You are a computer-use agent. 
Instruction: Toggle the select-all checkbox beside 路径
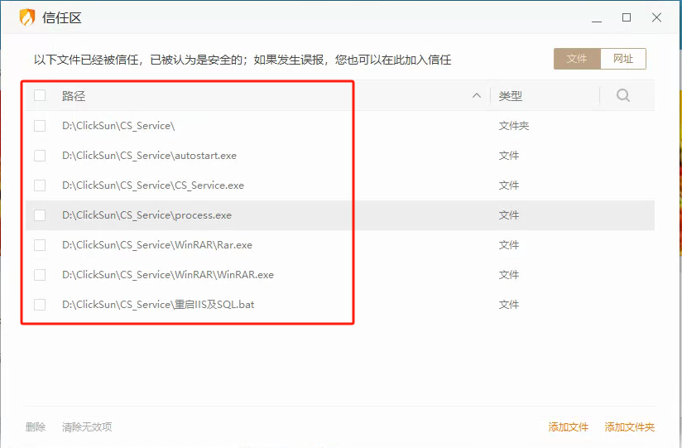[x=40, y=95]
